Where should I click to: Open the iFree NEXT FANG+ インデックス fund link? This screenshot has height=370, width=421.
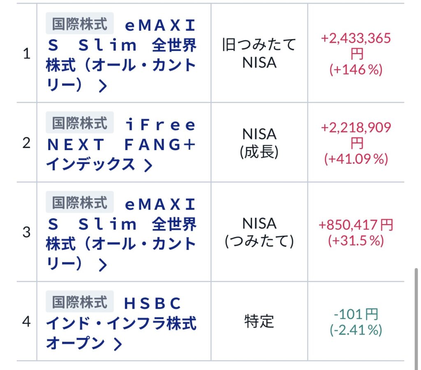(121, 145)
